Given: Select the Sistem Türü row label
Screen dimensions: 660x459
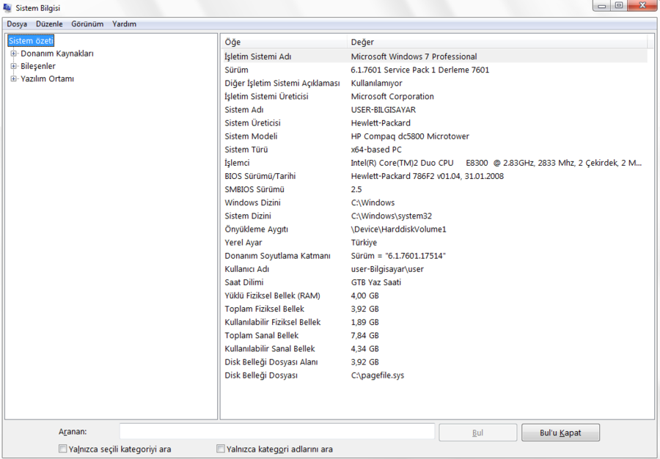Looking at the screenshot, I should [x=246, y=150].
